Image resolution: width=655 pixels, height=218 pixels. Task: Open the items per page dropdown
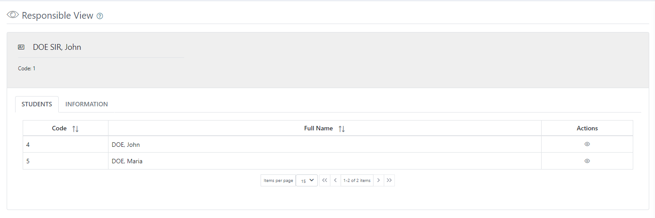(x=307, y=180)
